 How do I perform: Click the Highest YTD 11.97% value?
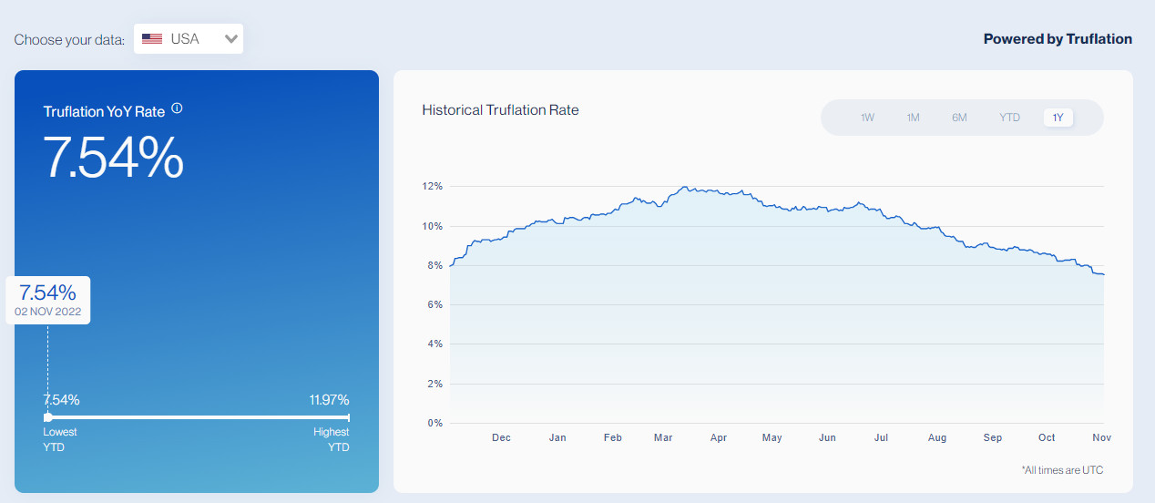tap(329, 400)
